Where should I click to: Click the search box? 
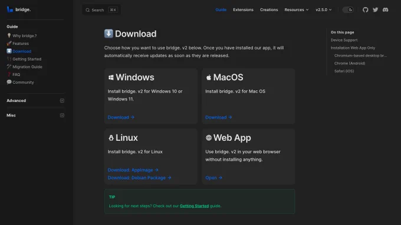point(101,10)
